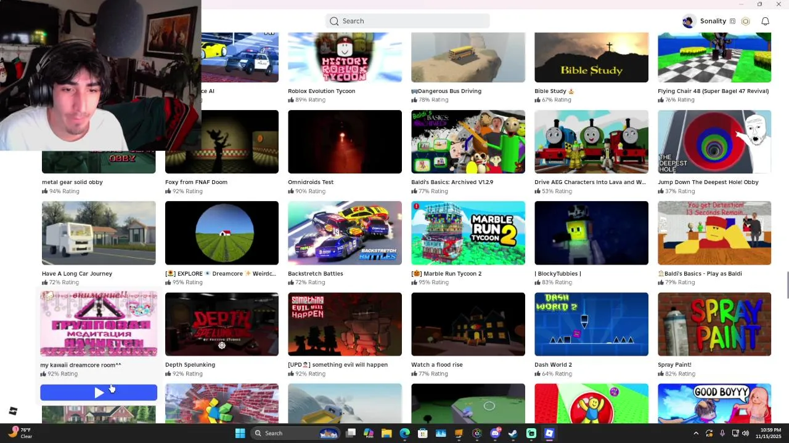Click the Watch a flood rise title text

point(437,365)
